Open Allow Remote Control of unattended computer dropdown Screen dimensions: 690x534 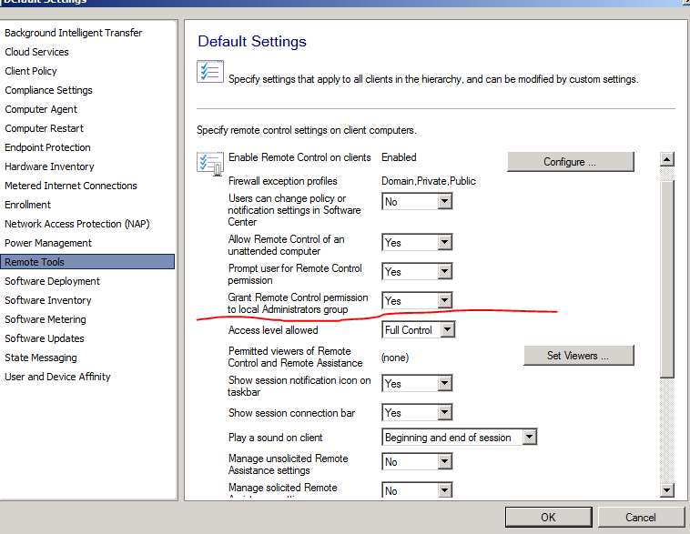(444, 243)
